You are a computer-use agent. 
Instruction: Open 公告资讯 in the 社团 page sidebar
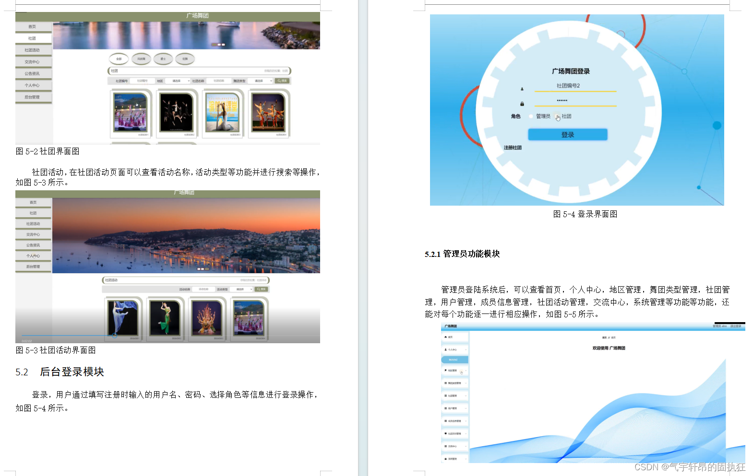pos(33,73)
